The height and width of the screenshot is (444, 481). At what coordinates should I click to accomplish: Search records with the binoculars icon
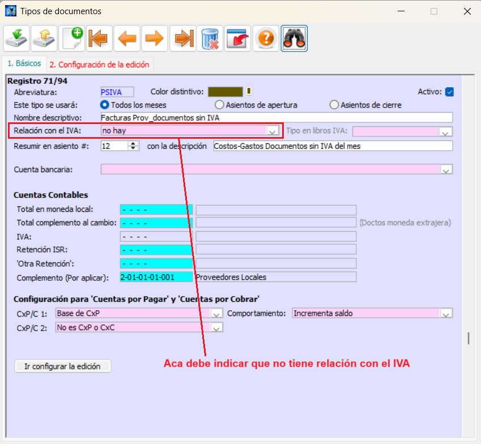coord(294,39)
